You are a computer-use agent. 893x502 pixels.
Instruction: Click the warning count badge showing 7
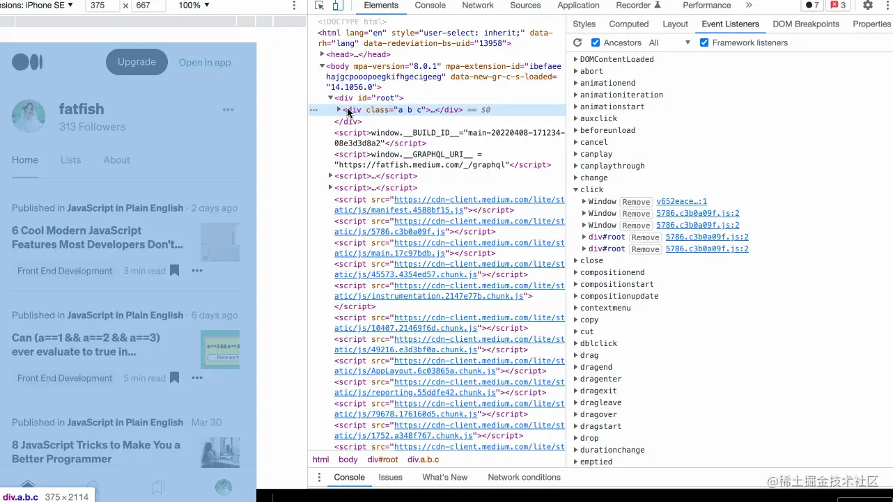tap(812, 5)
